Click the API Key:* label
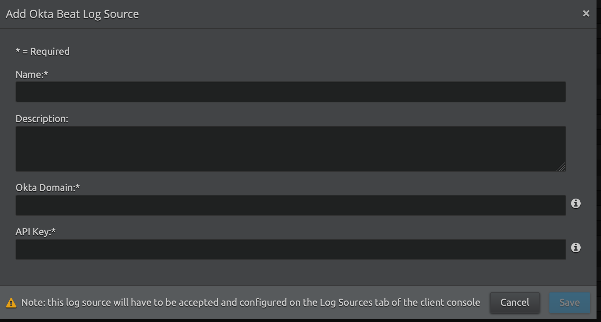 point(35,232)
